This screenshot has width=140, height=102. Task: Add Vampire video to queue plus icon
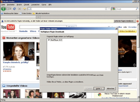(x=4, y=59)
